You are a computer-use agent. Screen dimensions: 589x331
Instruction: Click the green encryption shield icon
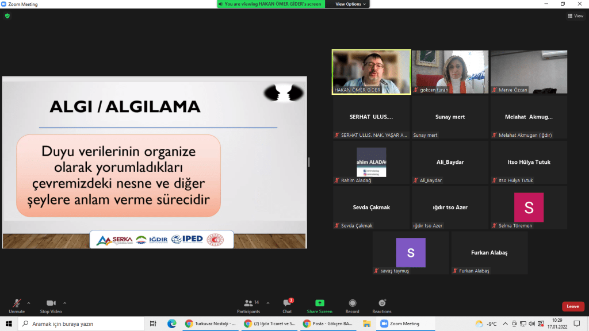pos(7,16)
